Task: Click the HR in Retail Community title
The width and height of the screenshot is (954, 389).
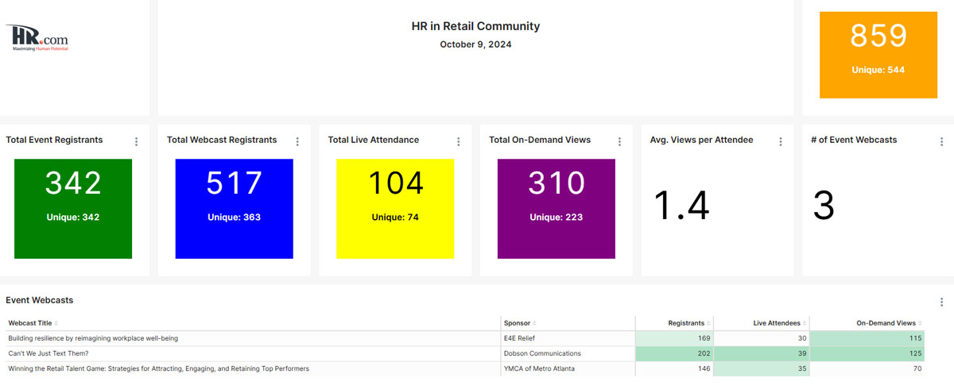Action: 475,26
